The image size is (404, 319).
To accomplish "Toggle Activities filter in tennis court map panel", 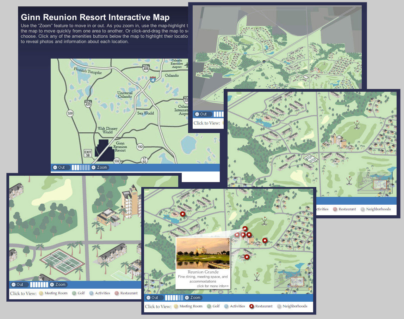I will (x=100, y=293).
